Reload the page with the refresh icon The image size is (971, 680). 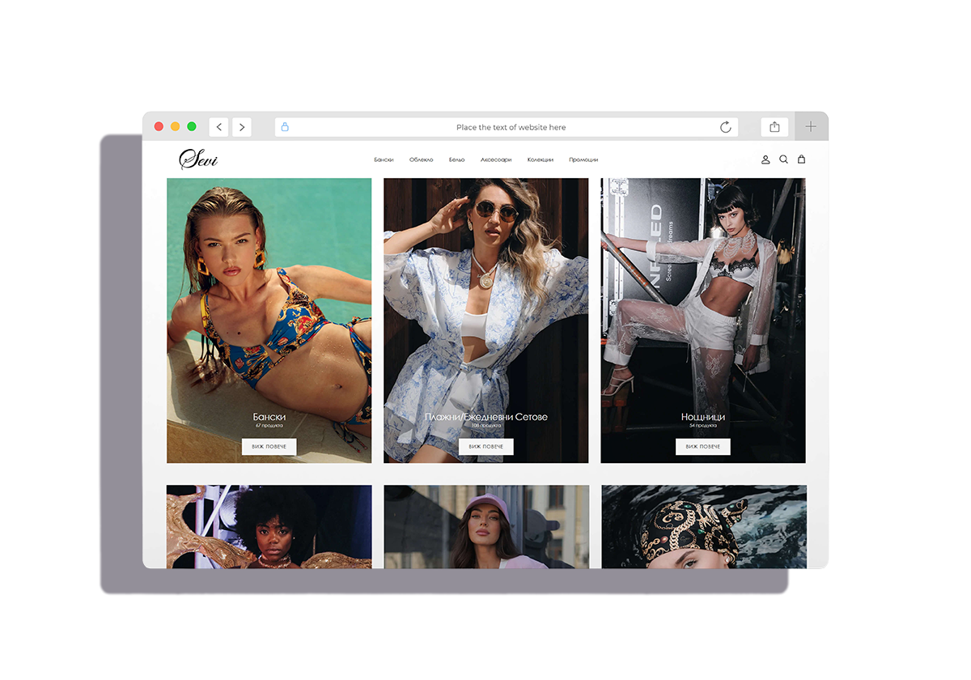coord(726,127)
